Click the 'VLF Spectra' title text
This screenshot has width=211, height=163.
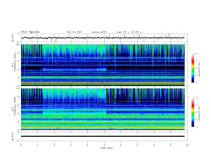[x=30, y=32]
